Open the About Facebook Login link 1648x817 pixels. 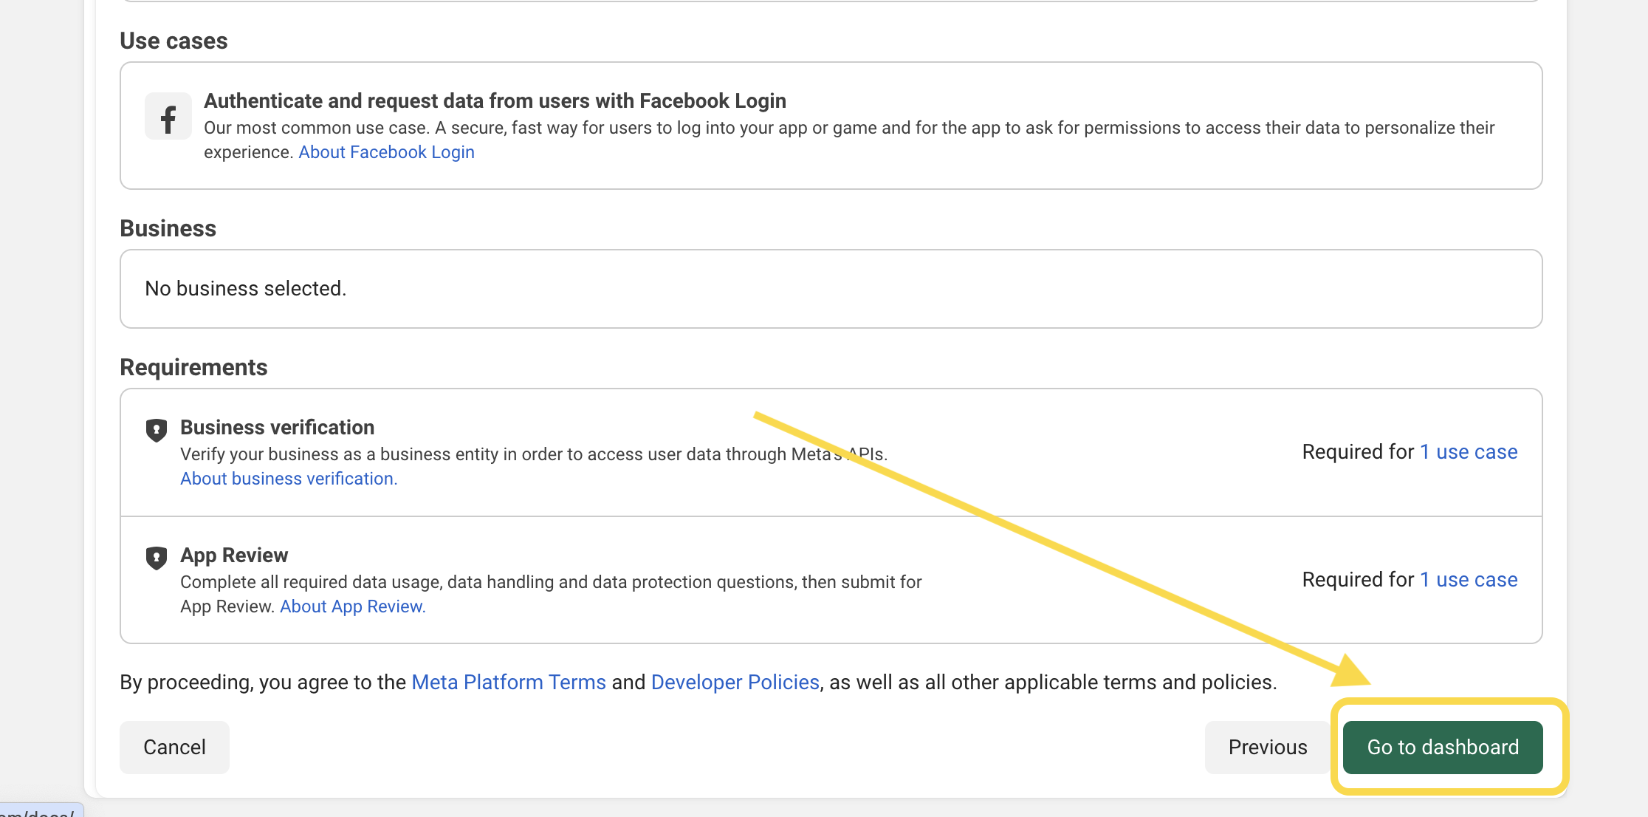386,152
